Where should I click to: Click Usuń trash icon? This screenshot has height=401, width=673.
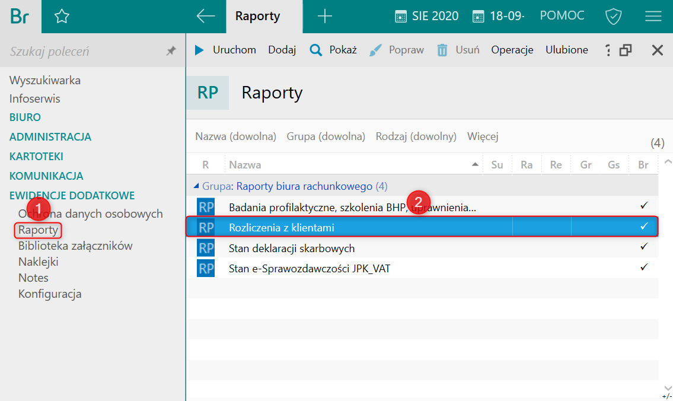pos(442,50)
